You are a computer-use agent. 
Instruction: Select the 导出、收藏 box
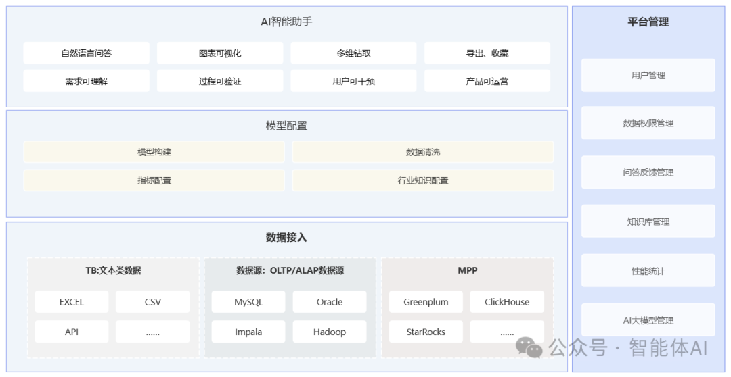[x=487, y=53]
